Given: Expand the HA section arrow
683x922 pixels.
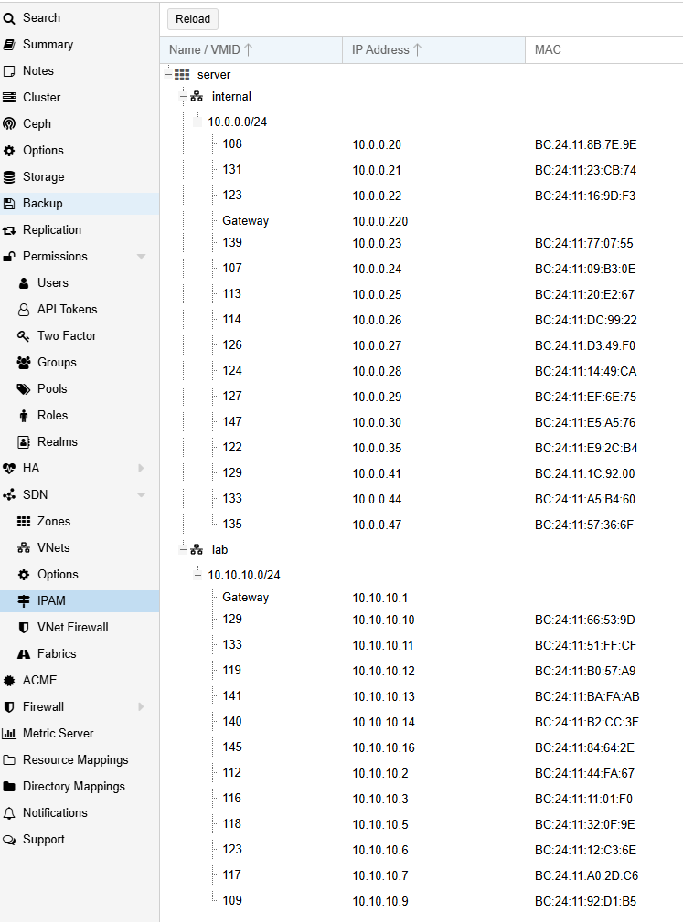Looking at the screenshot, I should 141,468.
